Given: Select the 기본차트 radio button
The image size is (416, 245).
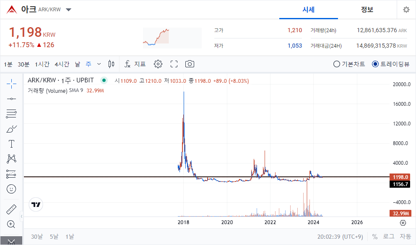Looking at the screenshot, I should coord(336,64).
